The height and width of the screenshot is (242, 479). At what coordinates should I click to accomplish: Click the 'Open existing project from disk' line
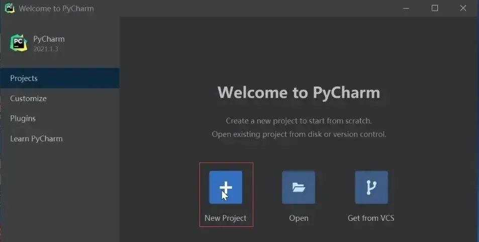click(x=299, y=134)
